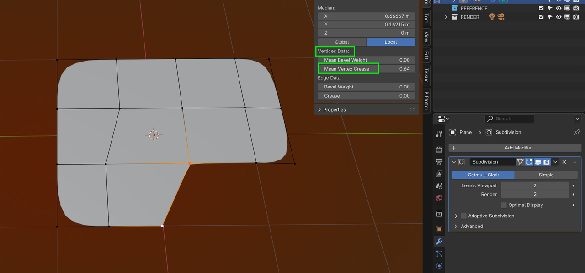Hide RENDER collection with eye icon
This screenshot has width=585, height=273.
point(558,17)
